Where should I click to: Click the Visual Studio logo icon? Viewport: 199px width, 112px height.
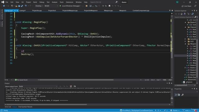click(3, 2)
